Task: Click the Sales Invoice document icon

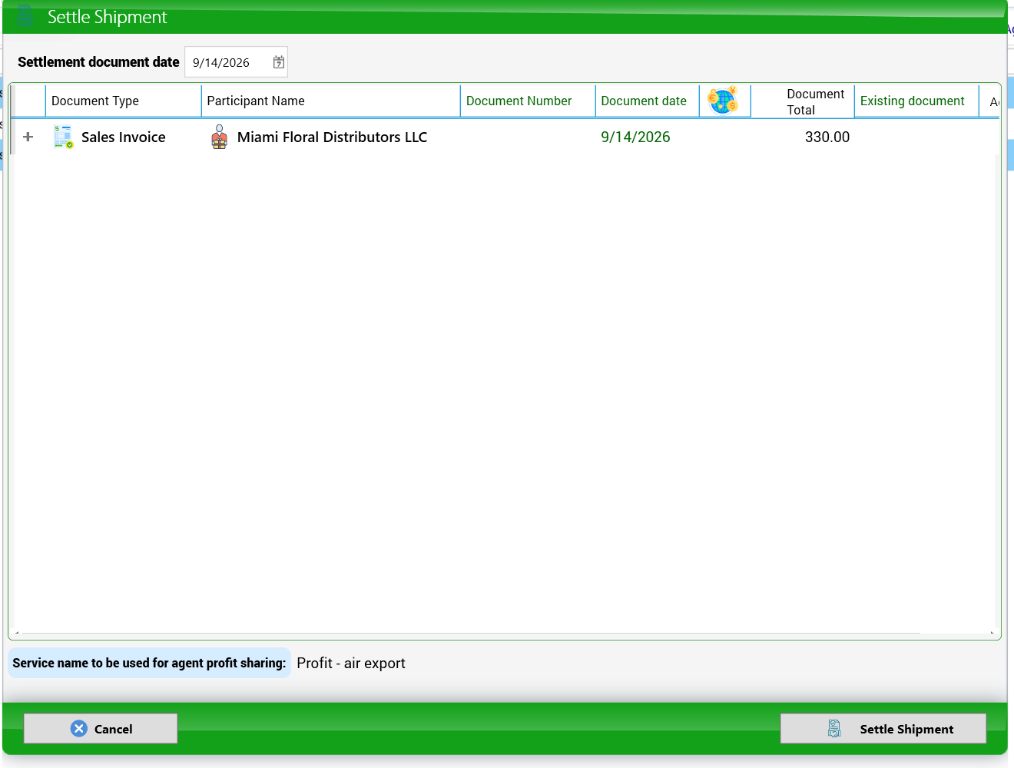Action: pos(64,137)
